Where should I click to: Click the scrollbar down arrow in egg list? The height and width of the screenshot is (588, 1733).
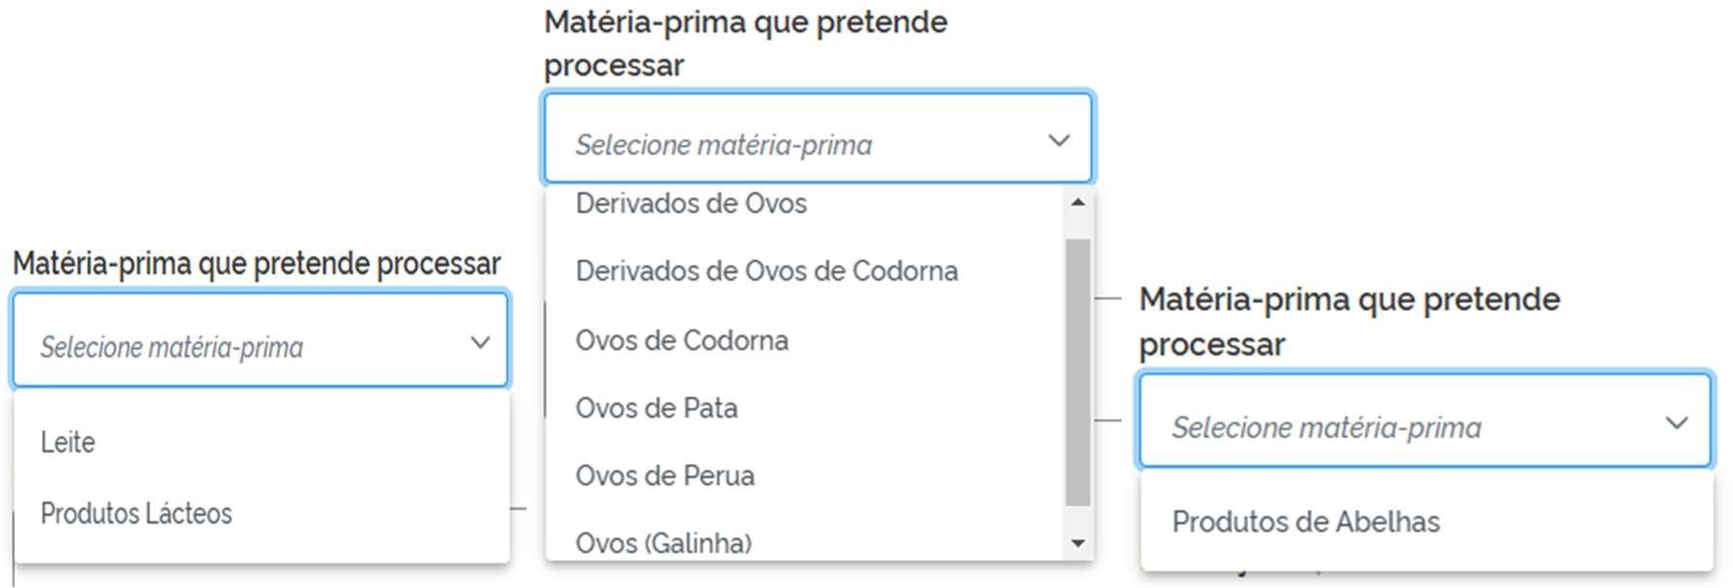pyautogui.click(x=1077, y=543)
